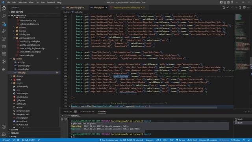252x142 pixels.
Task: Change PHP language mode in status bar
Action: point(172,140)
